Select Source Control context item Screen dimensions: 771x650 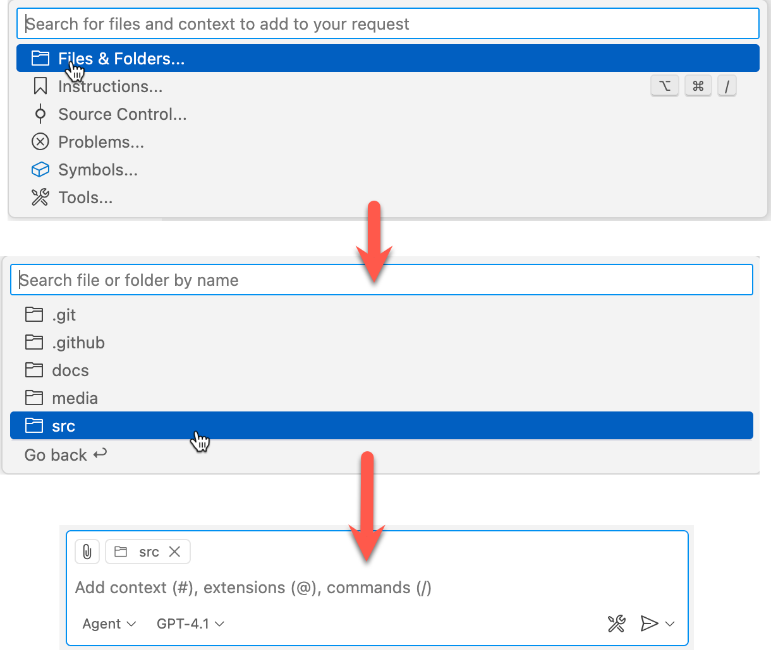(122, 114)
